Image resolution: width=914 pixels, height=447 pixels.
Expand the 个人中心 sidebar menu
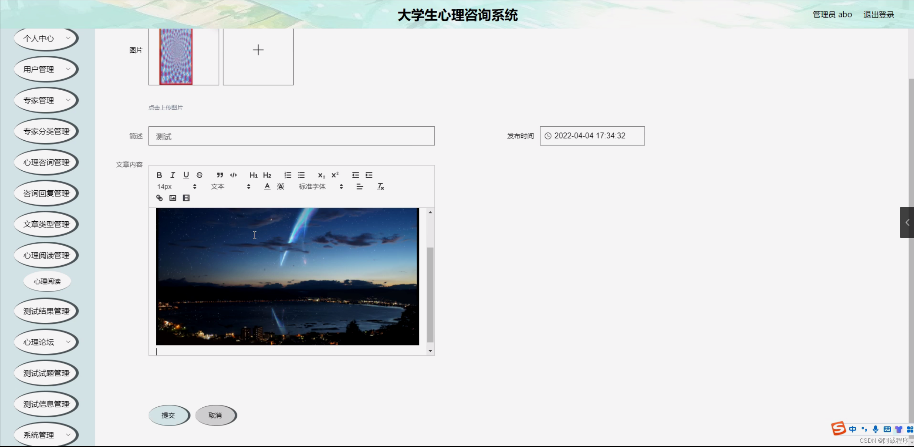click(x=46, y=38)
